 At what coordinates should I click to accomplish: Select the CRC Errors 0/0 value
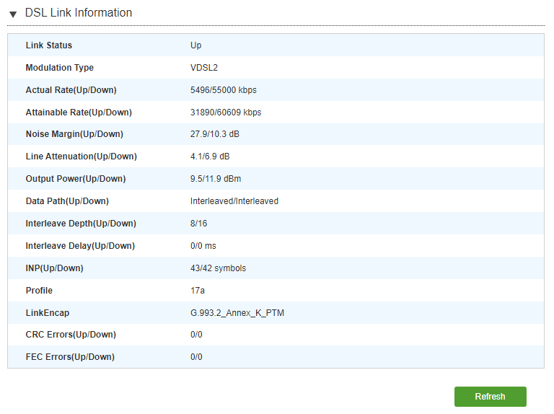point(196,335)
